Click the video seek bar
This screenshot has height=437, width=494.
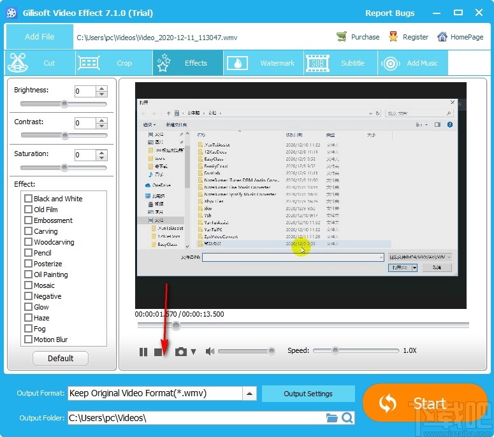[x=303, y=326]
